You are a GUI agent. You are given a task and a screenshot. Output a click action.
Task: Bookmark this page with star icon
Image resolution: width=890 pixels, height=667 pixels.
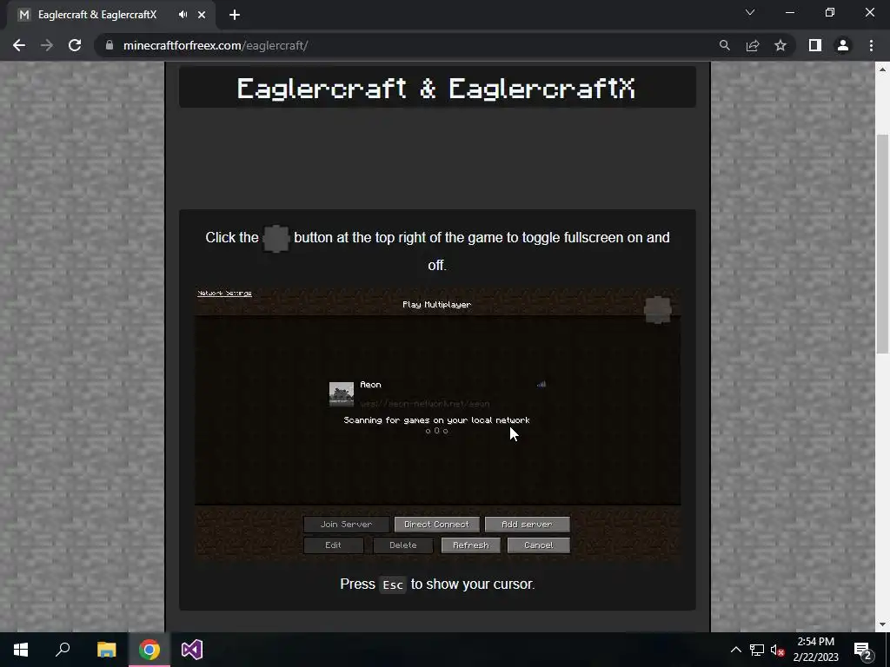click(780, 45)
